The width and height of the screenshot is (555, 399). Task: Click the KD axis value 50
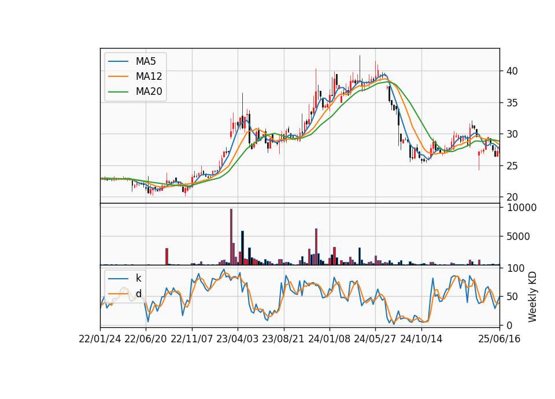click(512, 297)
